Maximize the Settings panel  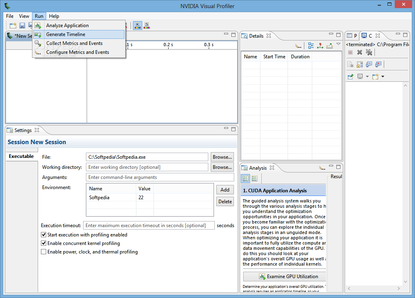(x=233, y=129)
